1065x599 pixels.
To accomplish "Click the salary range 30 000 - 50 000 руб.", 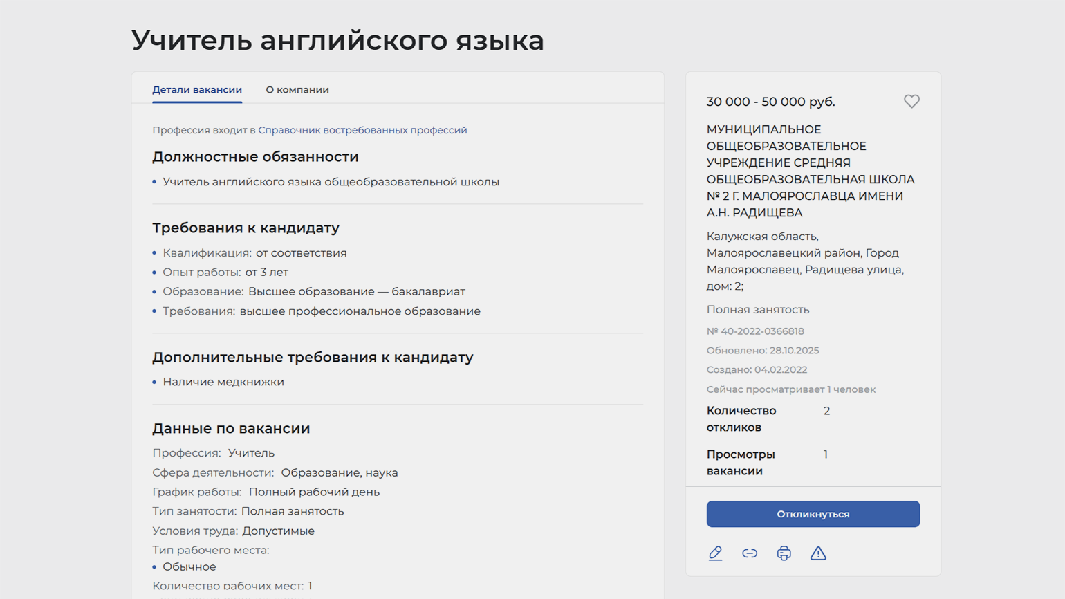I will pyautogui.click(x=770, y=102).
